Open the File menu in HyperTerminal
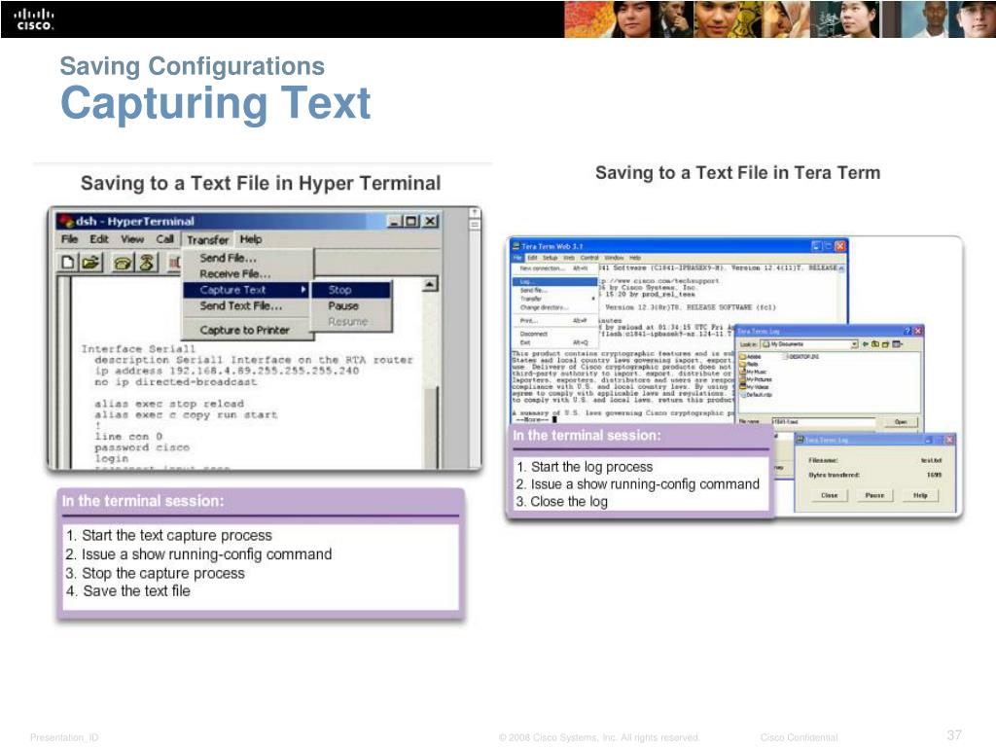The height and width of the screenshot is (747, 996). coord(69,239)
